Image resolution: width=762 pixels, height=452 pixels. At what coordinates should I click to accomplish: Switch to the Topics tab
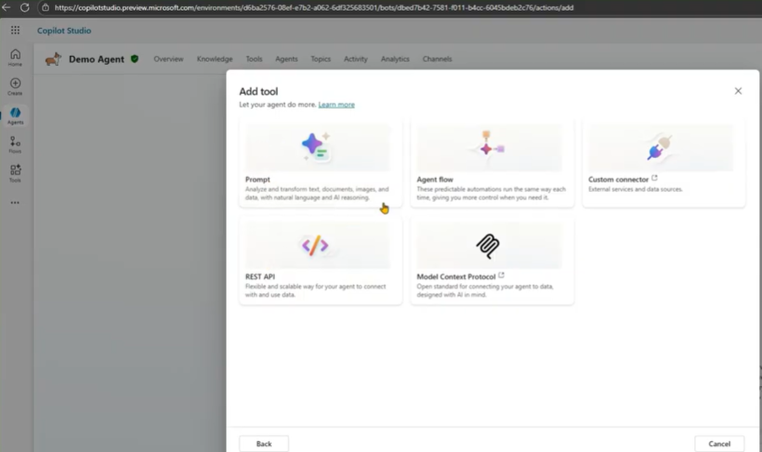pyautogui.click(x=320, y=59)
